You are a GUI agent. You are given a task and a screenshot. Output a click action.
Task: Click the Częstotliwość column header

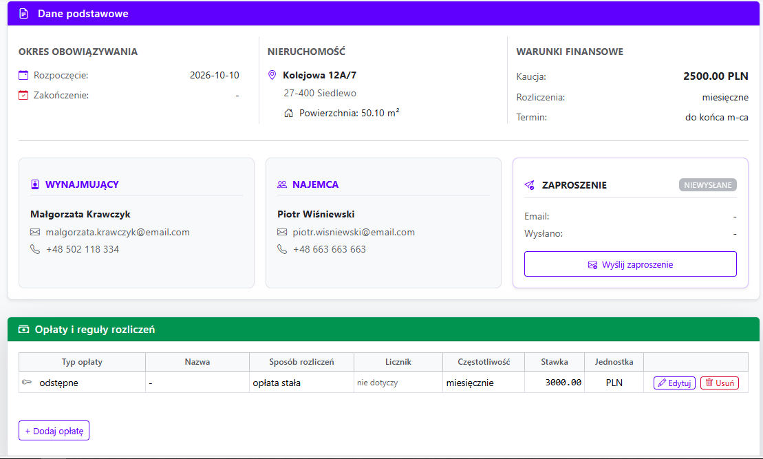[x=484, y=362]
